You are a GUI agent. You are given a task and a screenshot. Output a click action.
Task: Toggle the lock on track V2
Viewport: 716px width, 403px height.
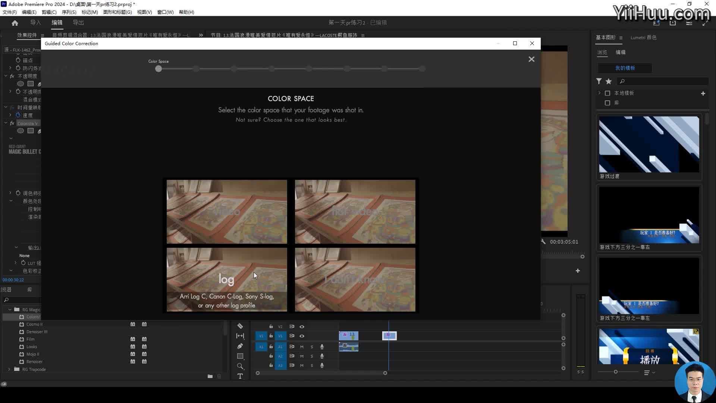[x=271, y=327]
